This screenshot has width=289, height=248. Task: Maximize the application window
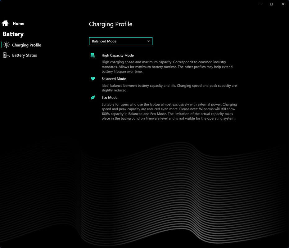(x=271, y=4)
